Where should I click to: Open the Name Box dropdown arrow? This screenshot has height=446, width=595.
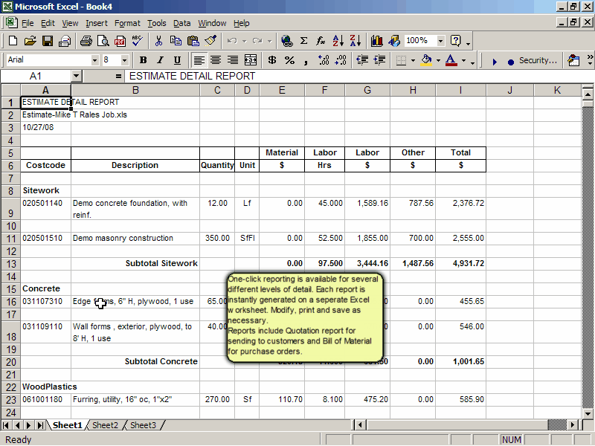[x=77, y=77]
